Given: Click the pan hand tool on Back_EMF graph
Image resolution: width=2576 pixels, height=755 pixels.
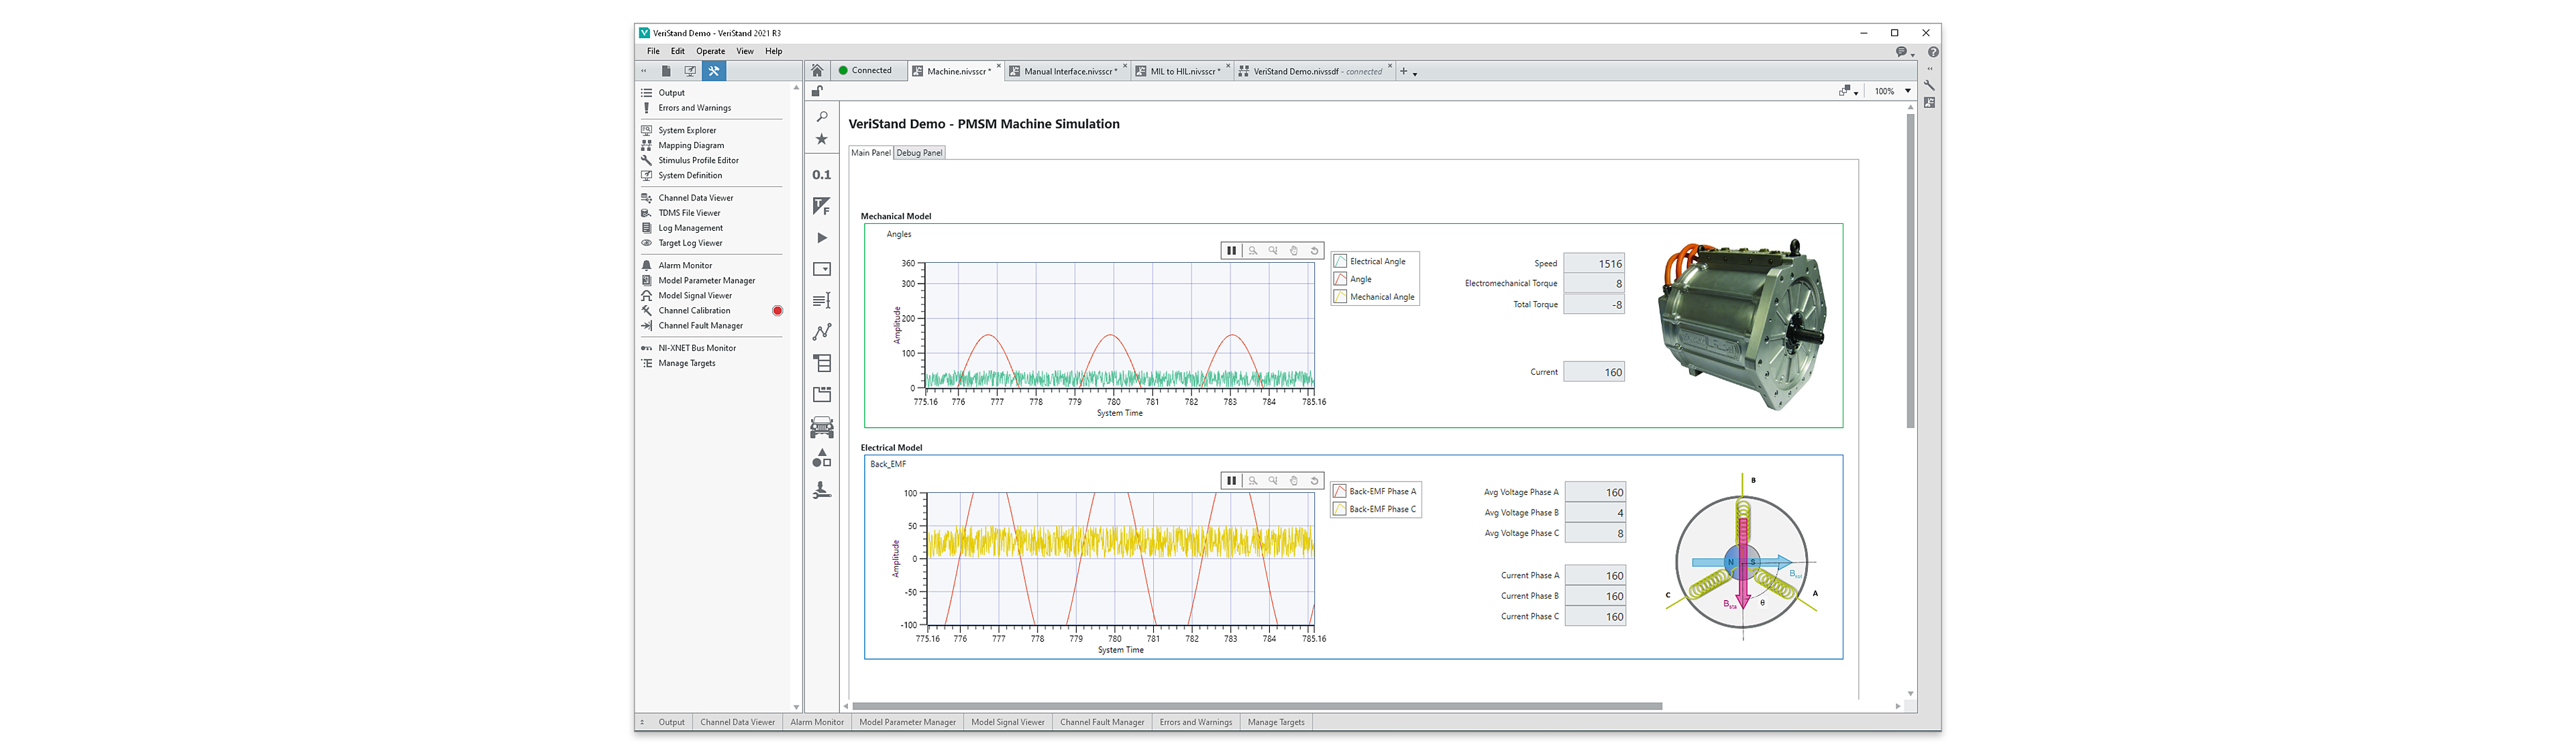Looking at the screenshot, I should click(1294, 481).
